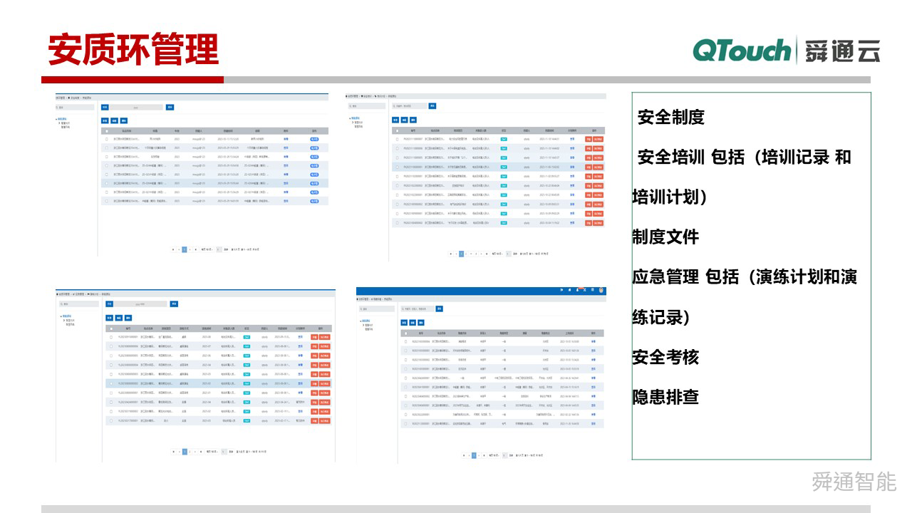Click the apps grid icon in the top bar
Viewport: 912px width, 513px height.
tap(593, 290)
